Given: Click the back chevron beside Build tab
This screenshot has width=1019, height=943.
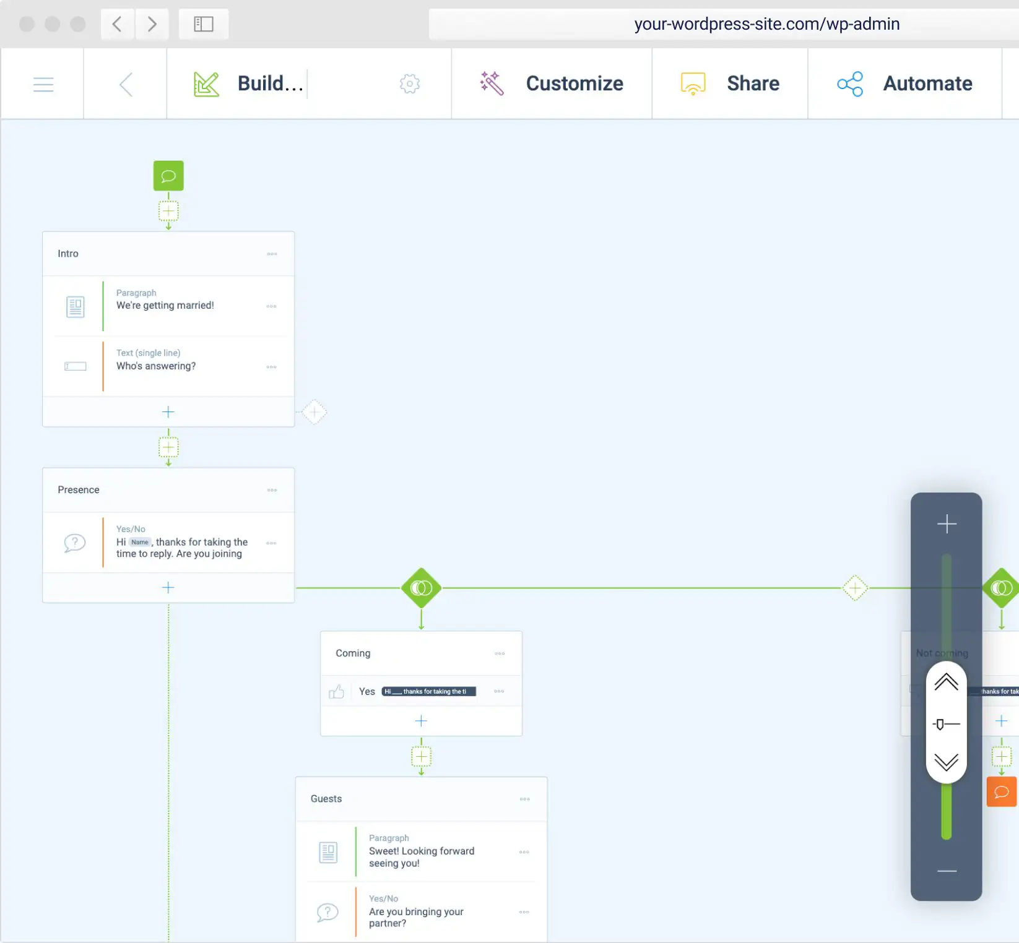Looking at the screenshot, I should (x=126, y=84).
